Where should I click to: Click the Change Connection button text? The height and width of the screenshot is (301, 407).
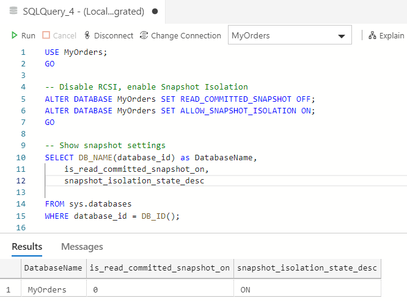[186, 35]
